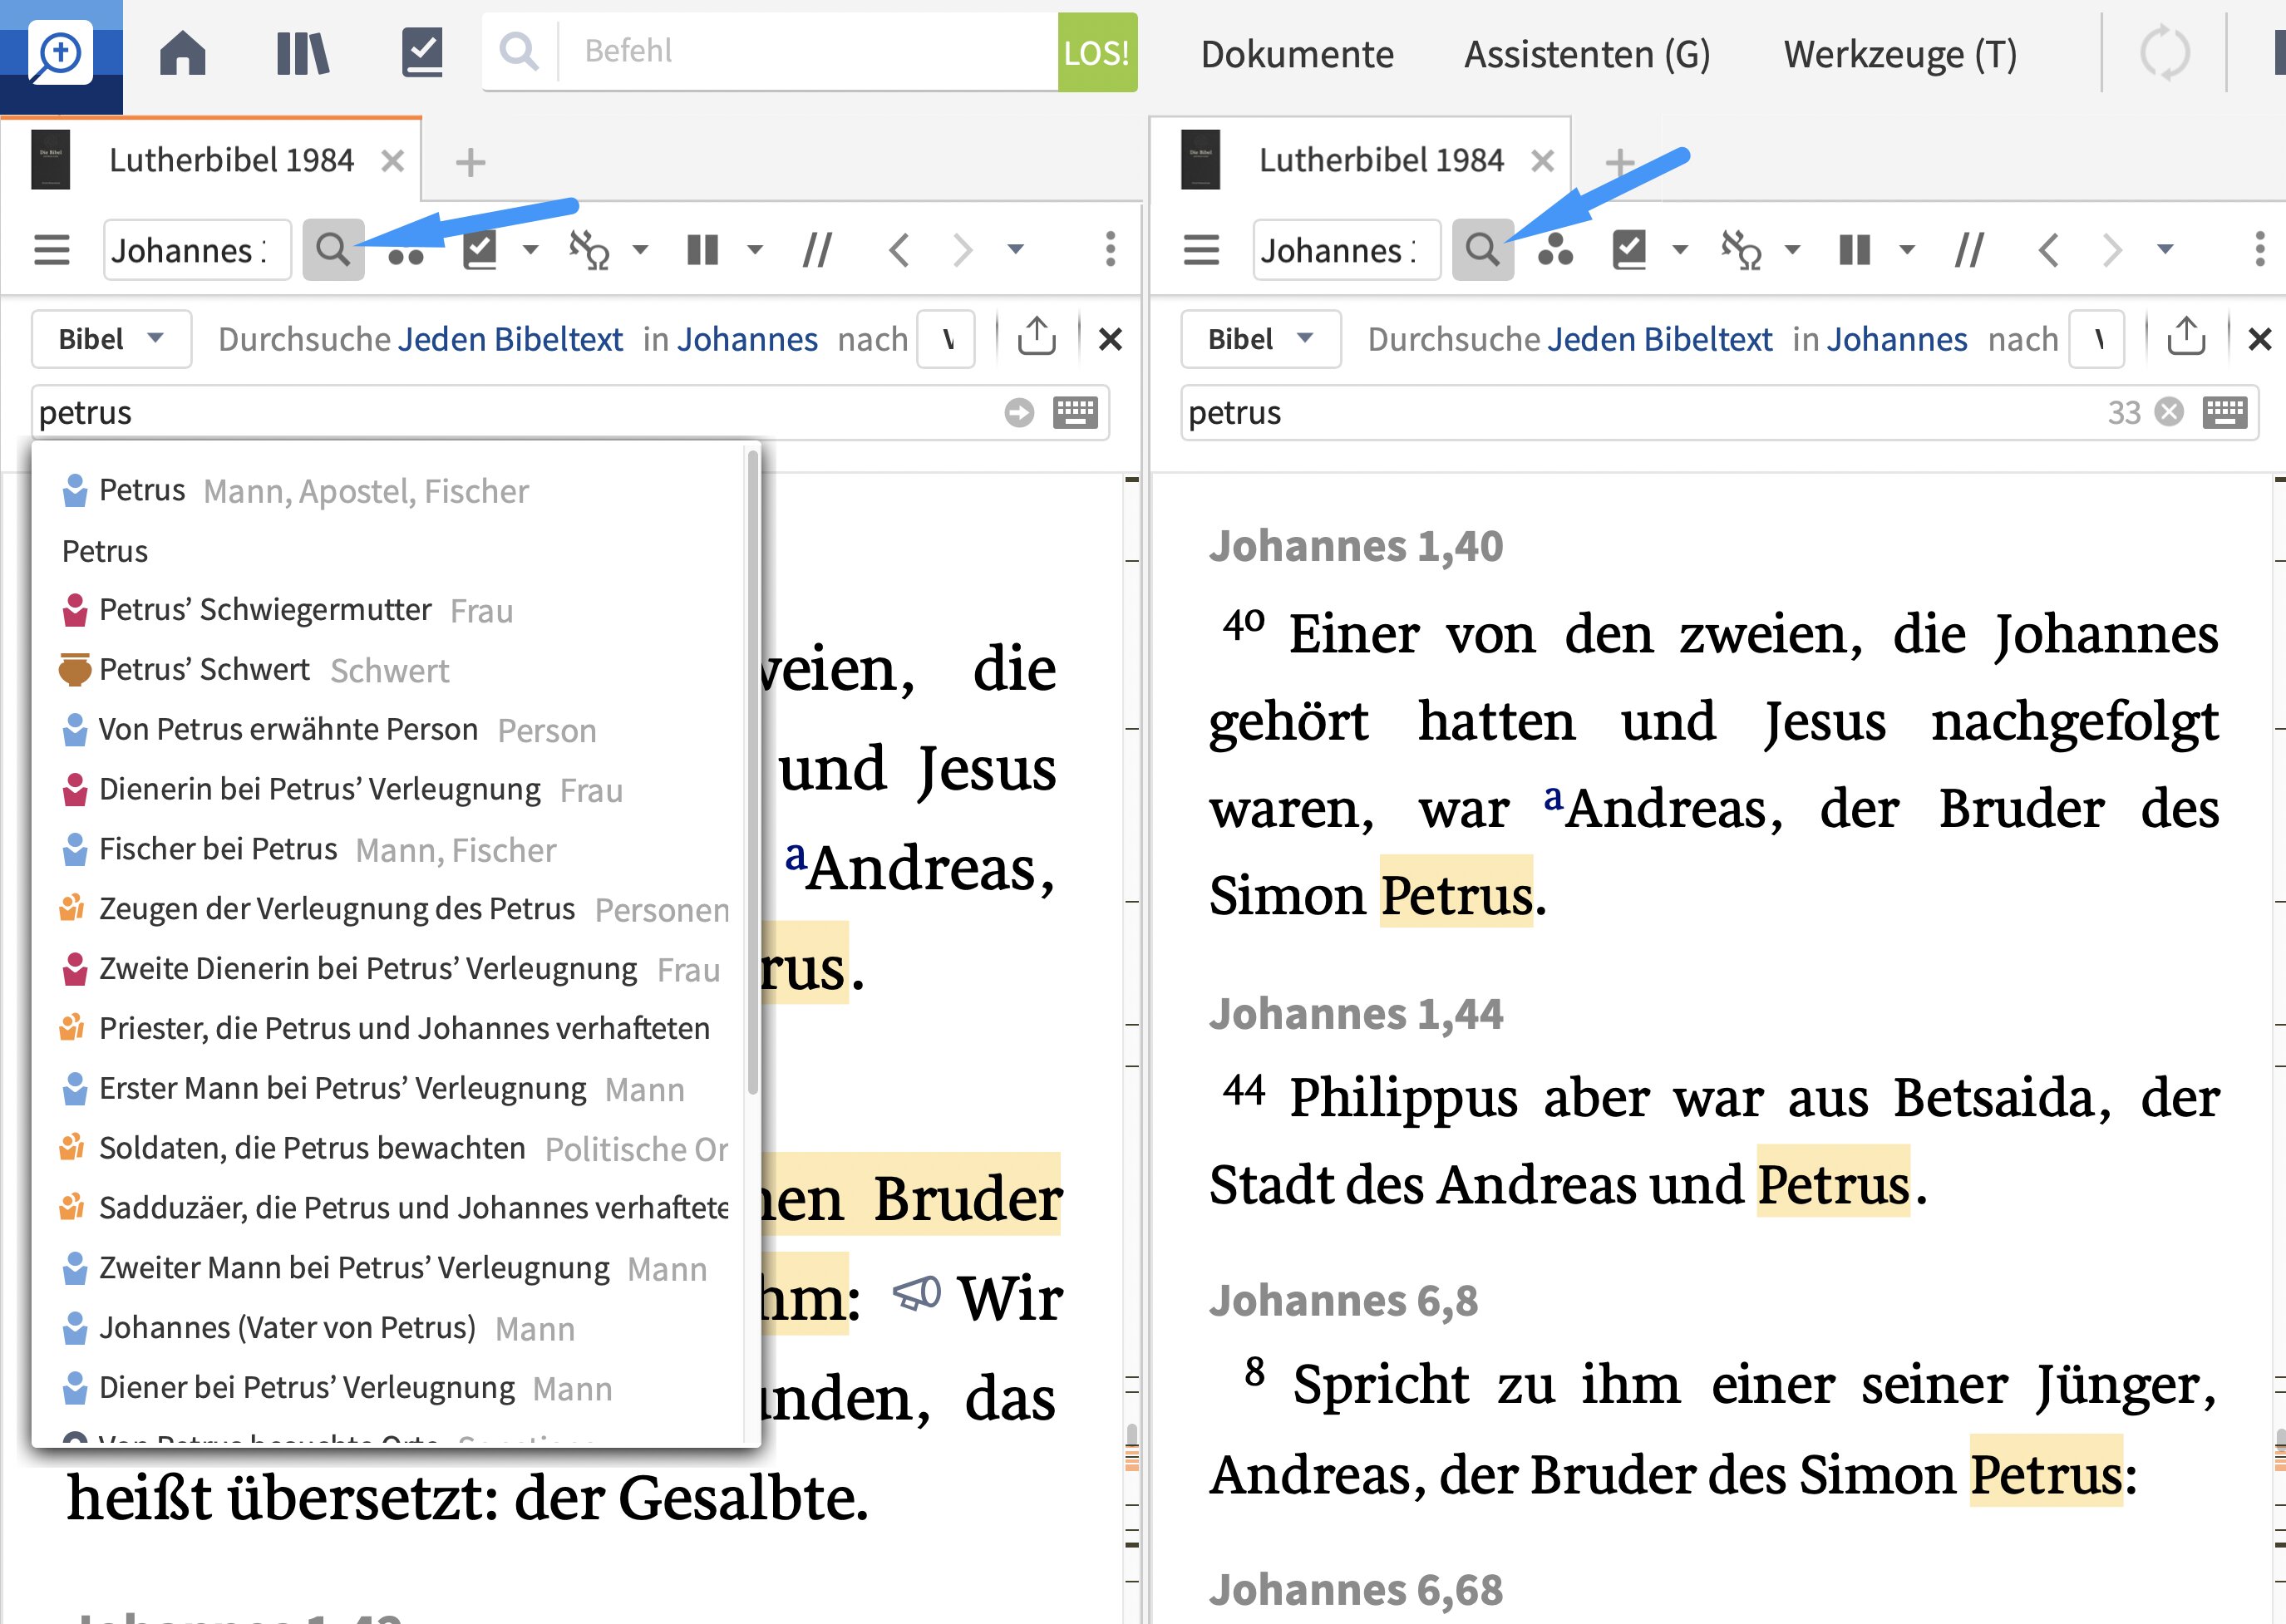Expand dropdown beside left pane check icon
The width and height of the screenshot is (2286, 1624).
(x=531, y=249)
